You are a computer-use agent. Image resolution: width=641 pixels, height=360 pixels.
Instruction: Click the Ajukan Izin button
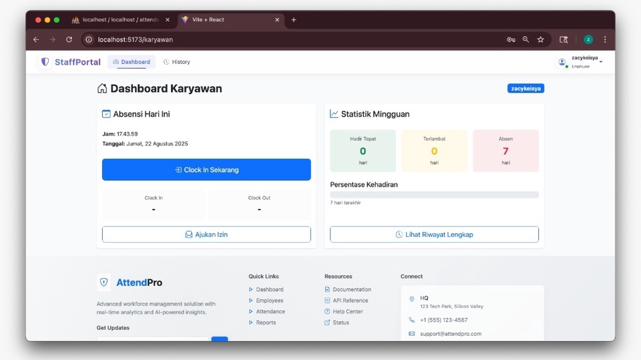point(206,235)
